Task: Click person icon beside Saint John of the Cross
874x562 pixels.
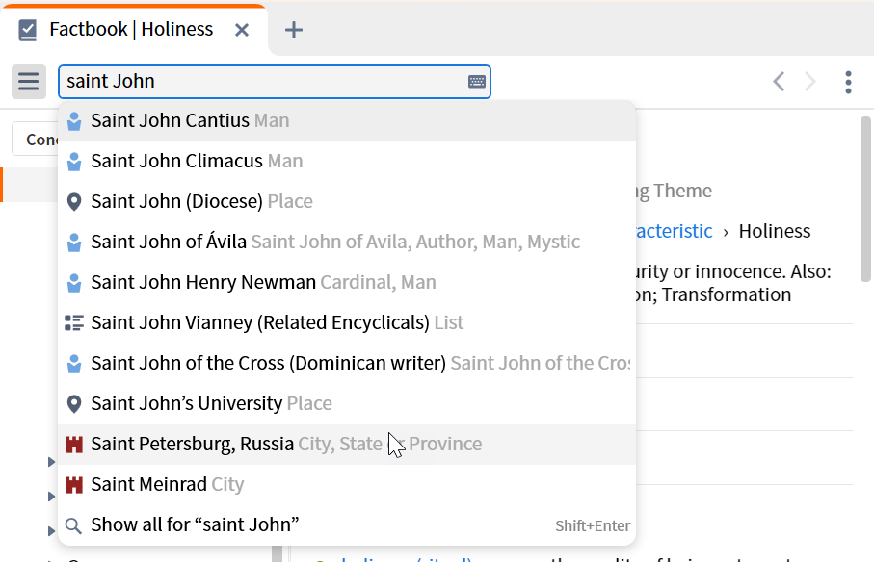Action: coord(74,364)
